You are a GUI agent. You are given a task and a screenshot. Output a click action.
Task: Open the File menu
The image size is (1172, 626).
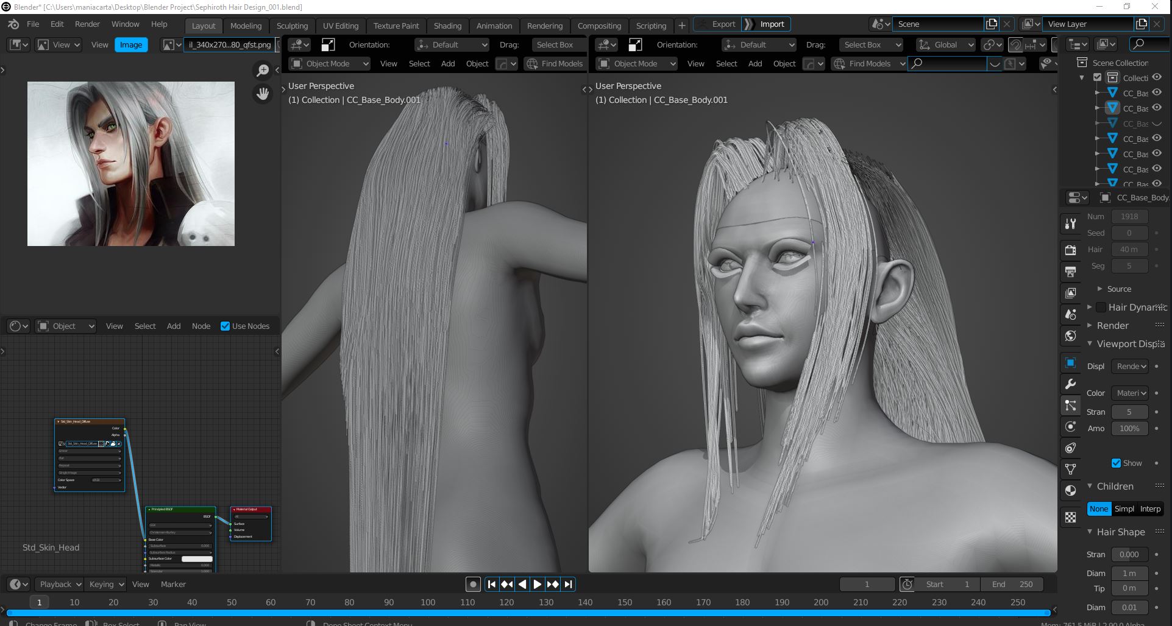[33, 24]
